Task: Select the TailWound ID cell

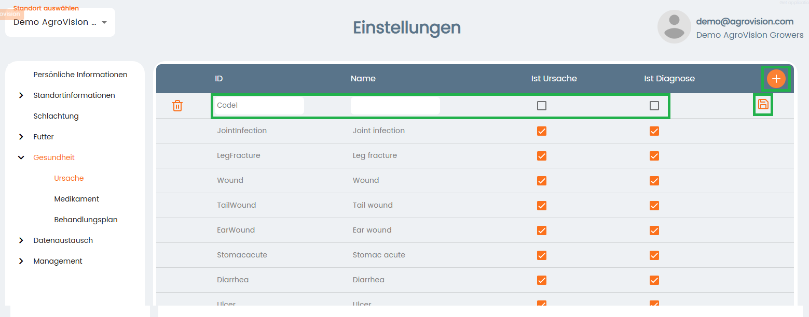Action: 237,205
